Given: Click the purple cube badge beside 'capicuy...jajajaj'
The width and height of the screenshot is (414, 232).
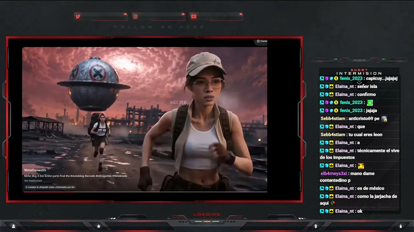Looking at the screenshot, I should (x=327, y=79).
